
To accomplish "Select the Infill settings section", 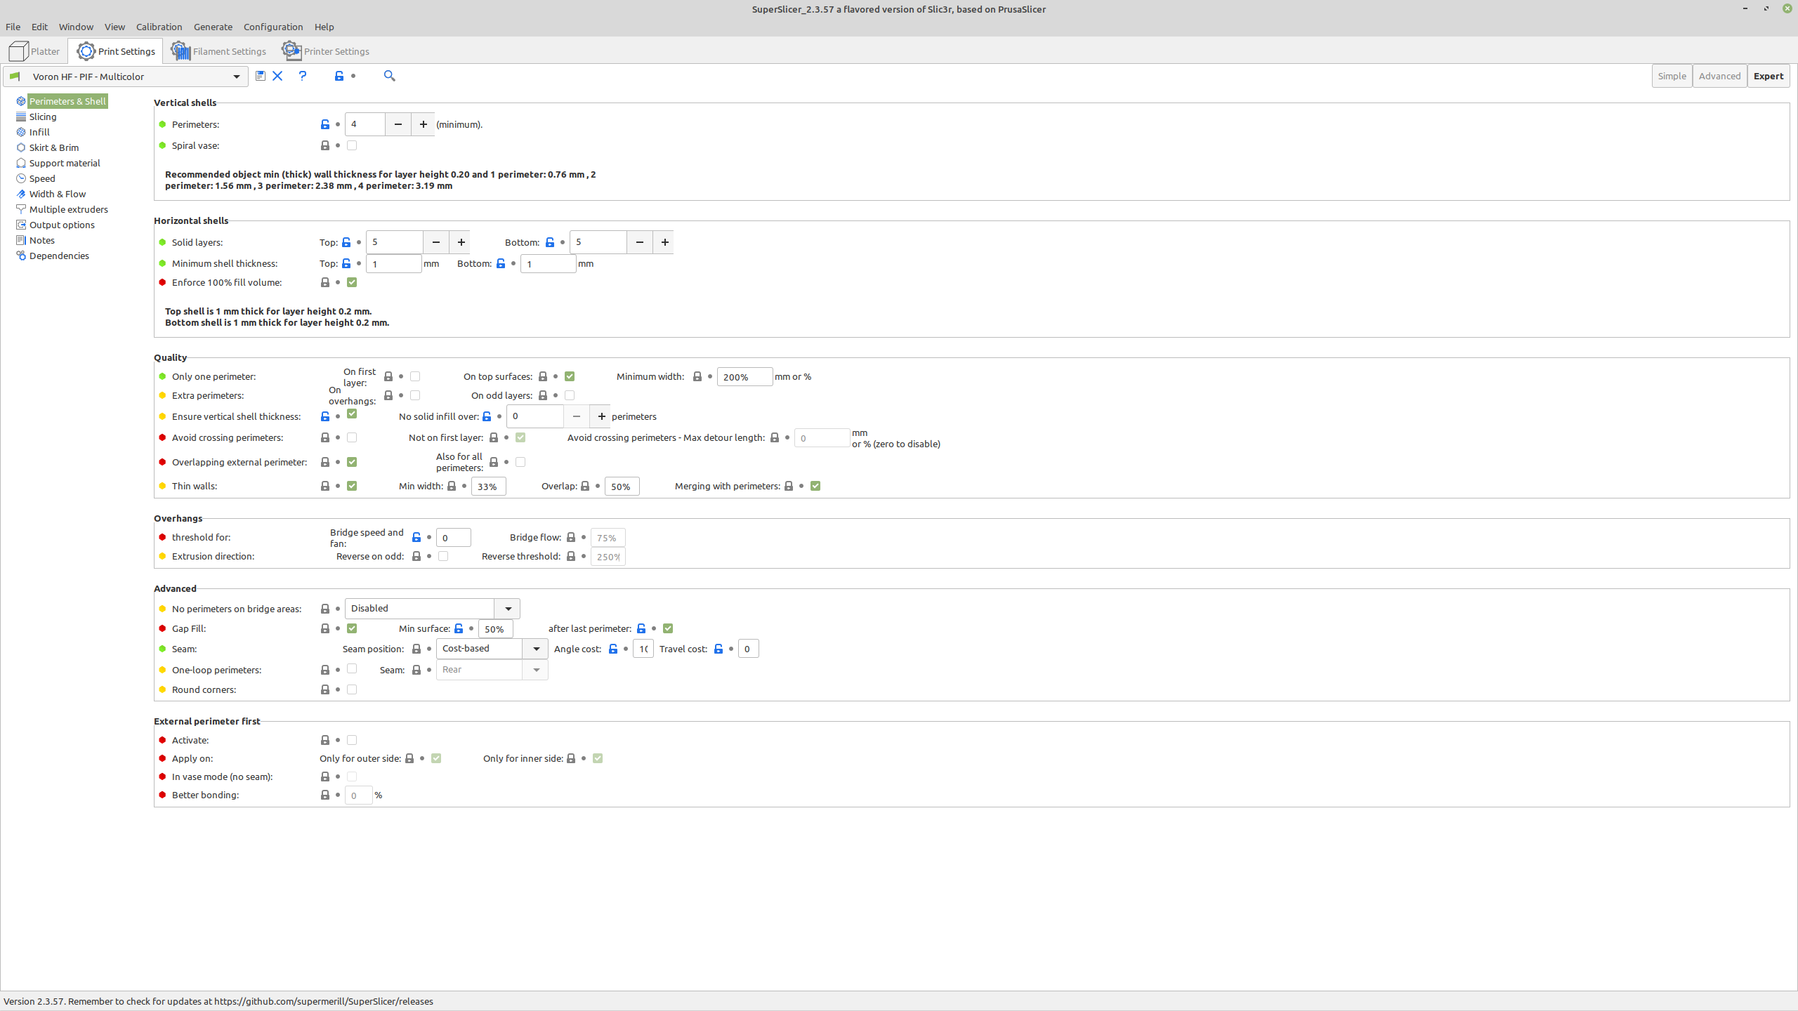I will coord(39,132).
